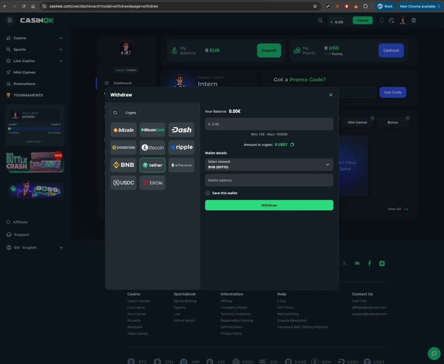Open the gift rewards icon in header

(x=391, y=20)
